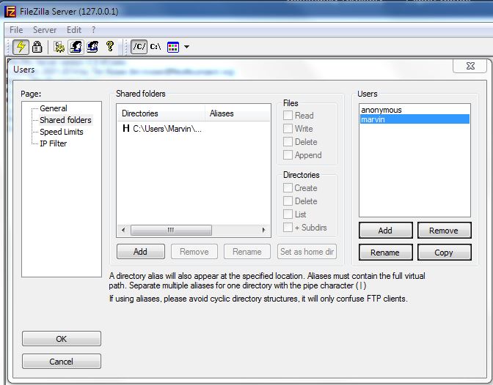The width and height of the screenshot is (493, 385).
Task: Toggle the Directories List checkbox
Action: [x=288, y=214]
